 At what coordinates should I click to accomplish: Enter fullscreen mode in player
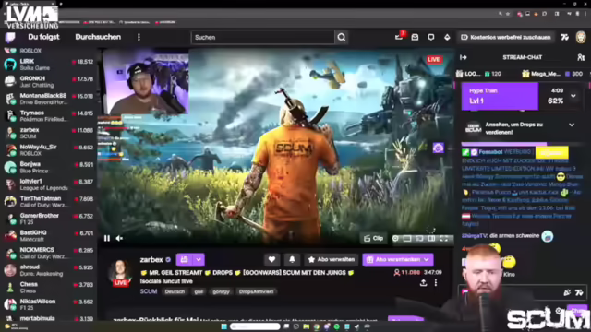click(444, 238)
